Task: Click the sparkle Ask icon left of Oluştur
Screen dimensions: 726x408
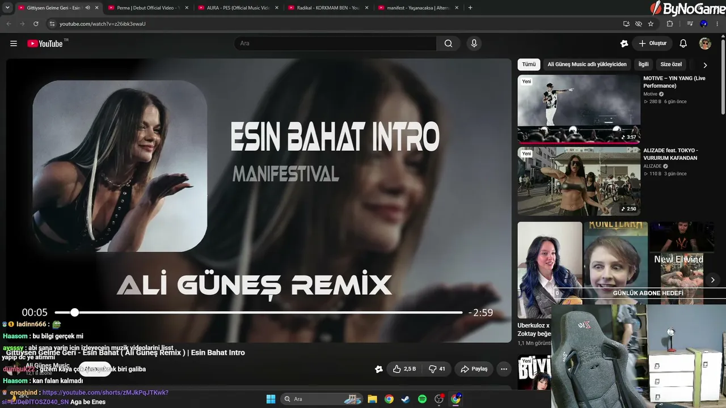Action: pyautogui.click(x=624, y=44)
